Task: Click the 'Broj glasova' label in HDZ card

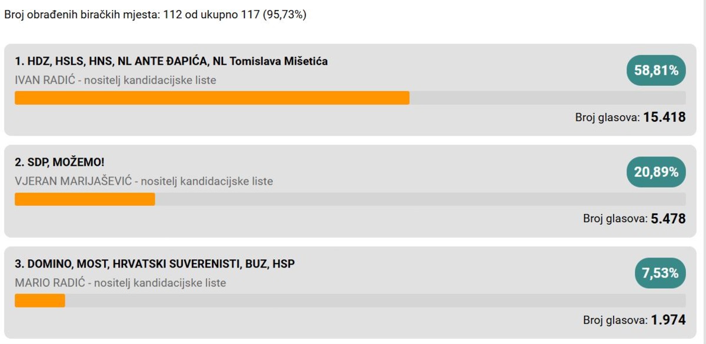Action: pos(607,118)
